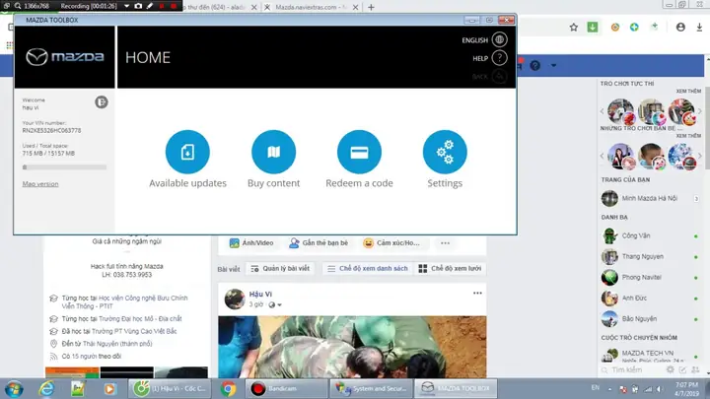Click the logout icon beside Welcome
The image size is (710, 399).
[101, 100]
